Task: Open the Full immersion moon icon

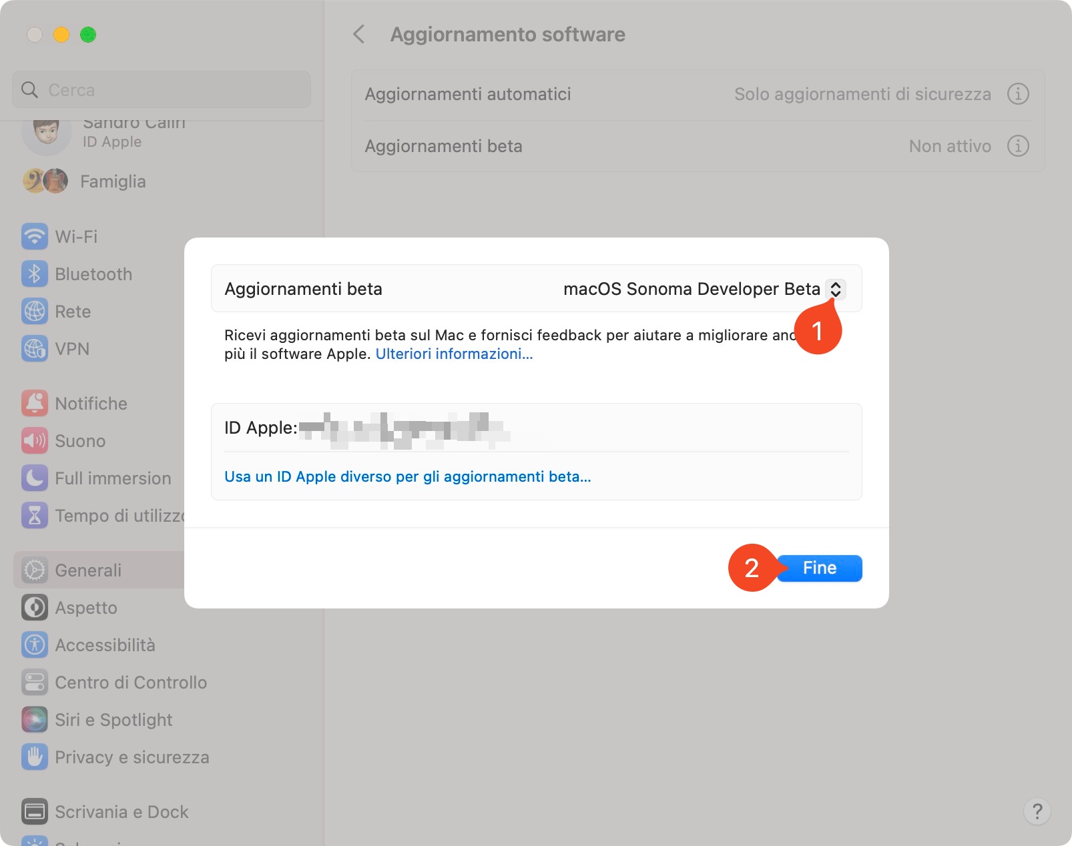Action: (x=35, y=478)
